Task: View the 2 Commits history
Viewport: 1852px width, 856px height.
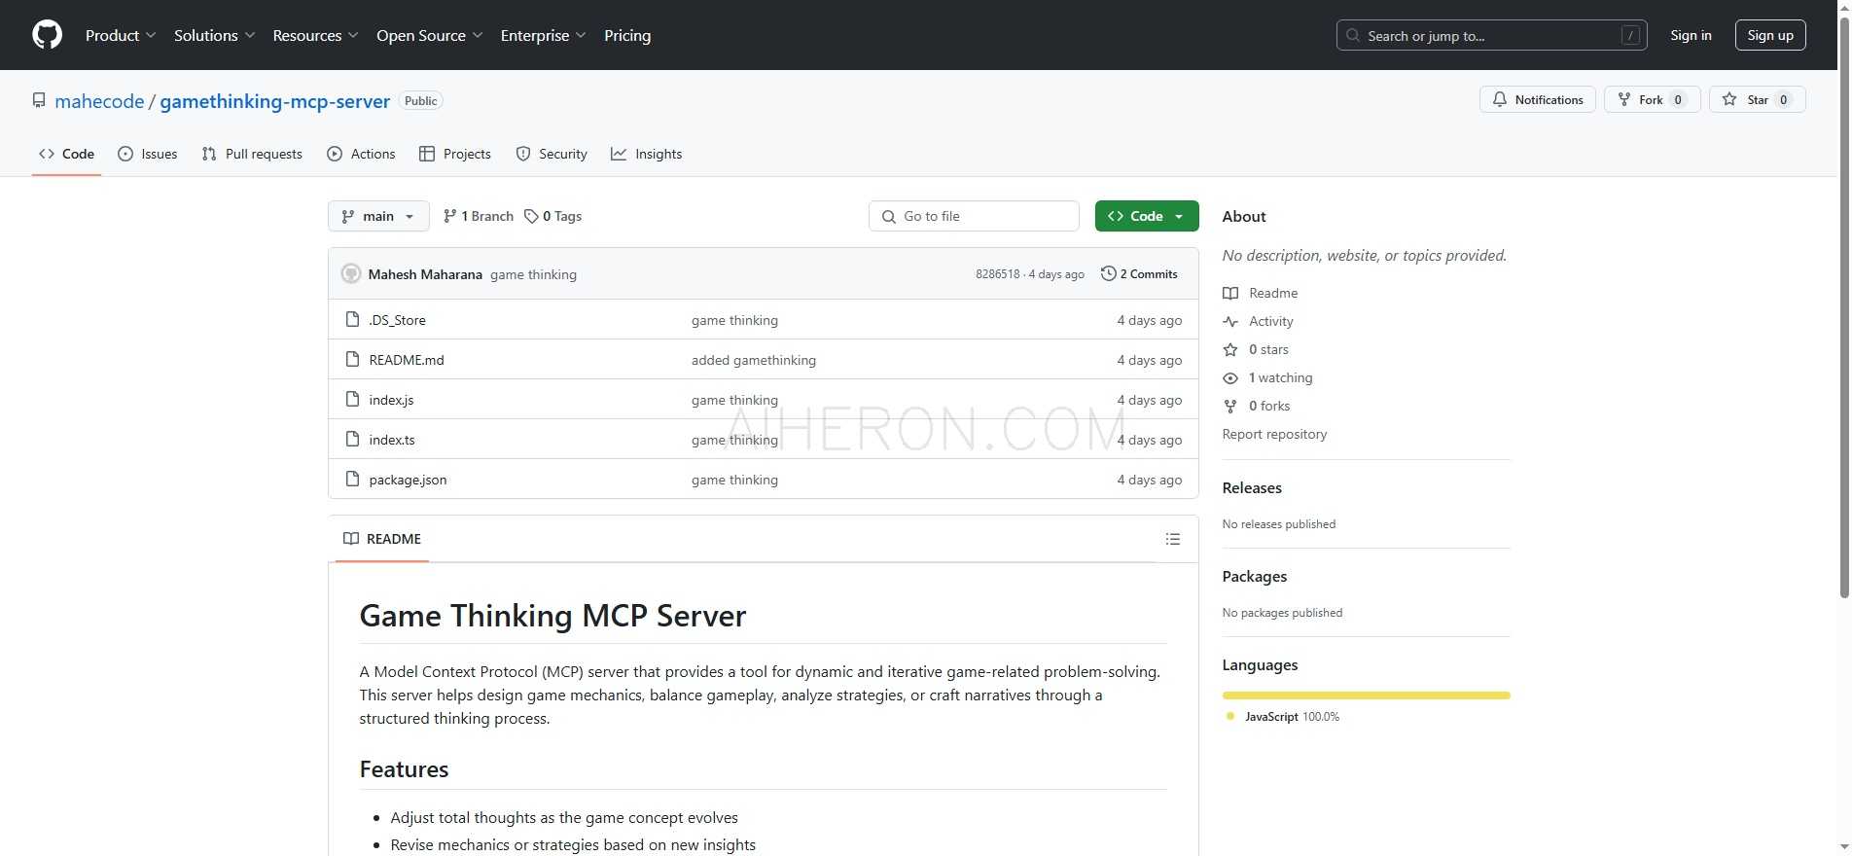Action: pos(1139,274)
